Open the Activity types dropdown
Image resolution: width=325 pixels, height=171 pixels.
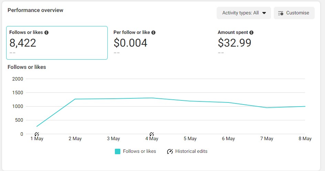click(243, 13)
